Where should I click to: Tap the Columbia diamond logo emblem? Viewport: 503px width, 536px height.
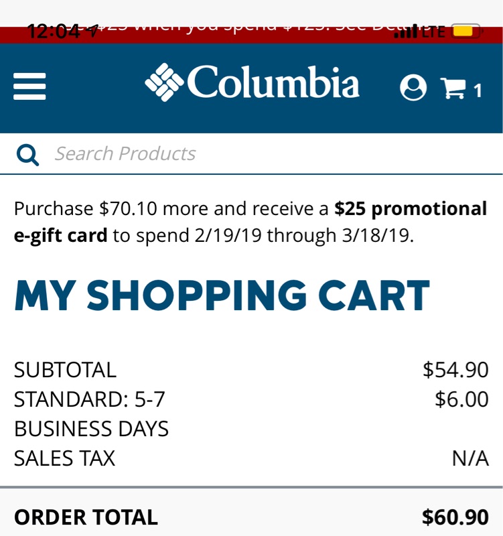(x=163, y=82)
